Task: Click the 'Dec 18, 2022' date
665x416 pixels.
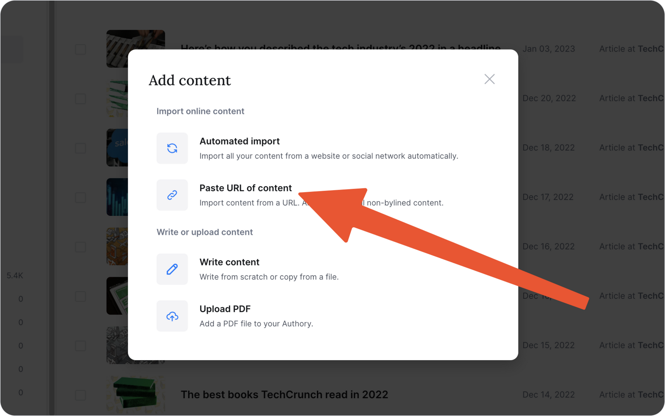Action: click(549, 148)
